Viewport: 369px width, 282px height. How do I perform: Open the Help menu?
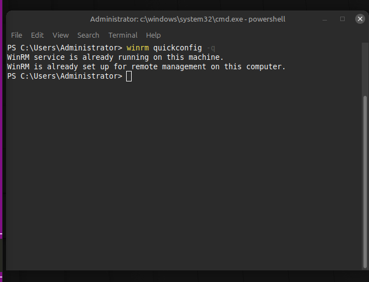(153, 35)
